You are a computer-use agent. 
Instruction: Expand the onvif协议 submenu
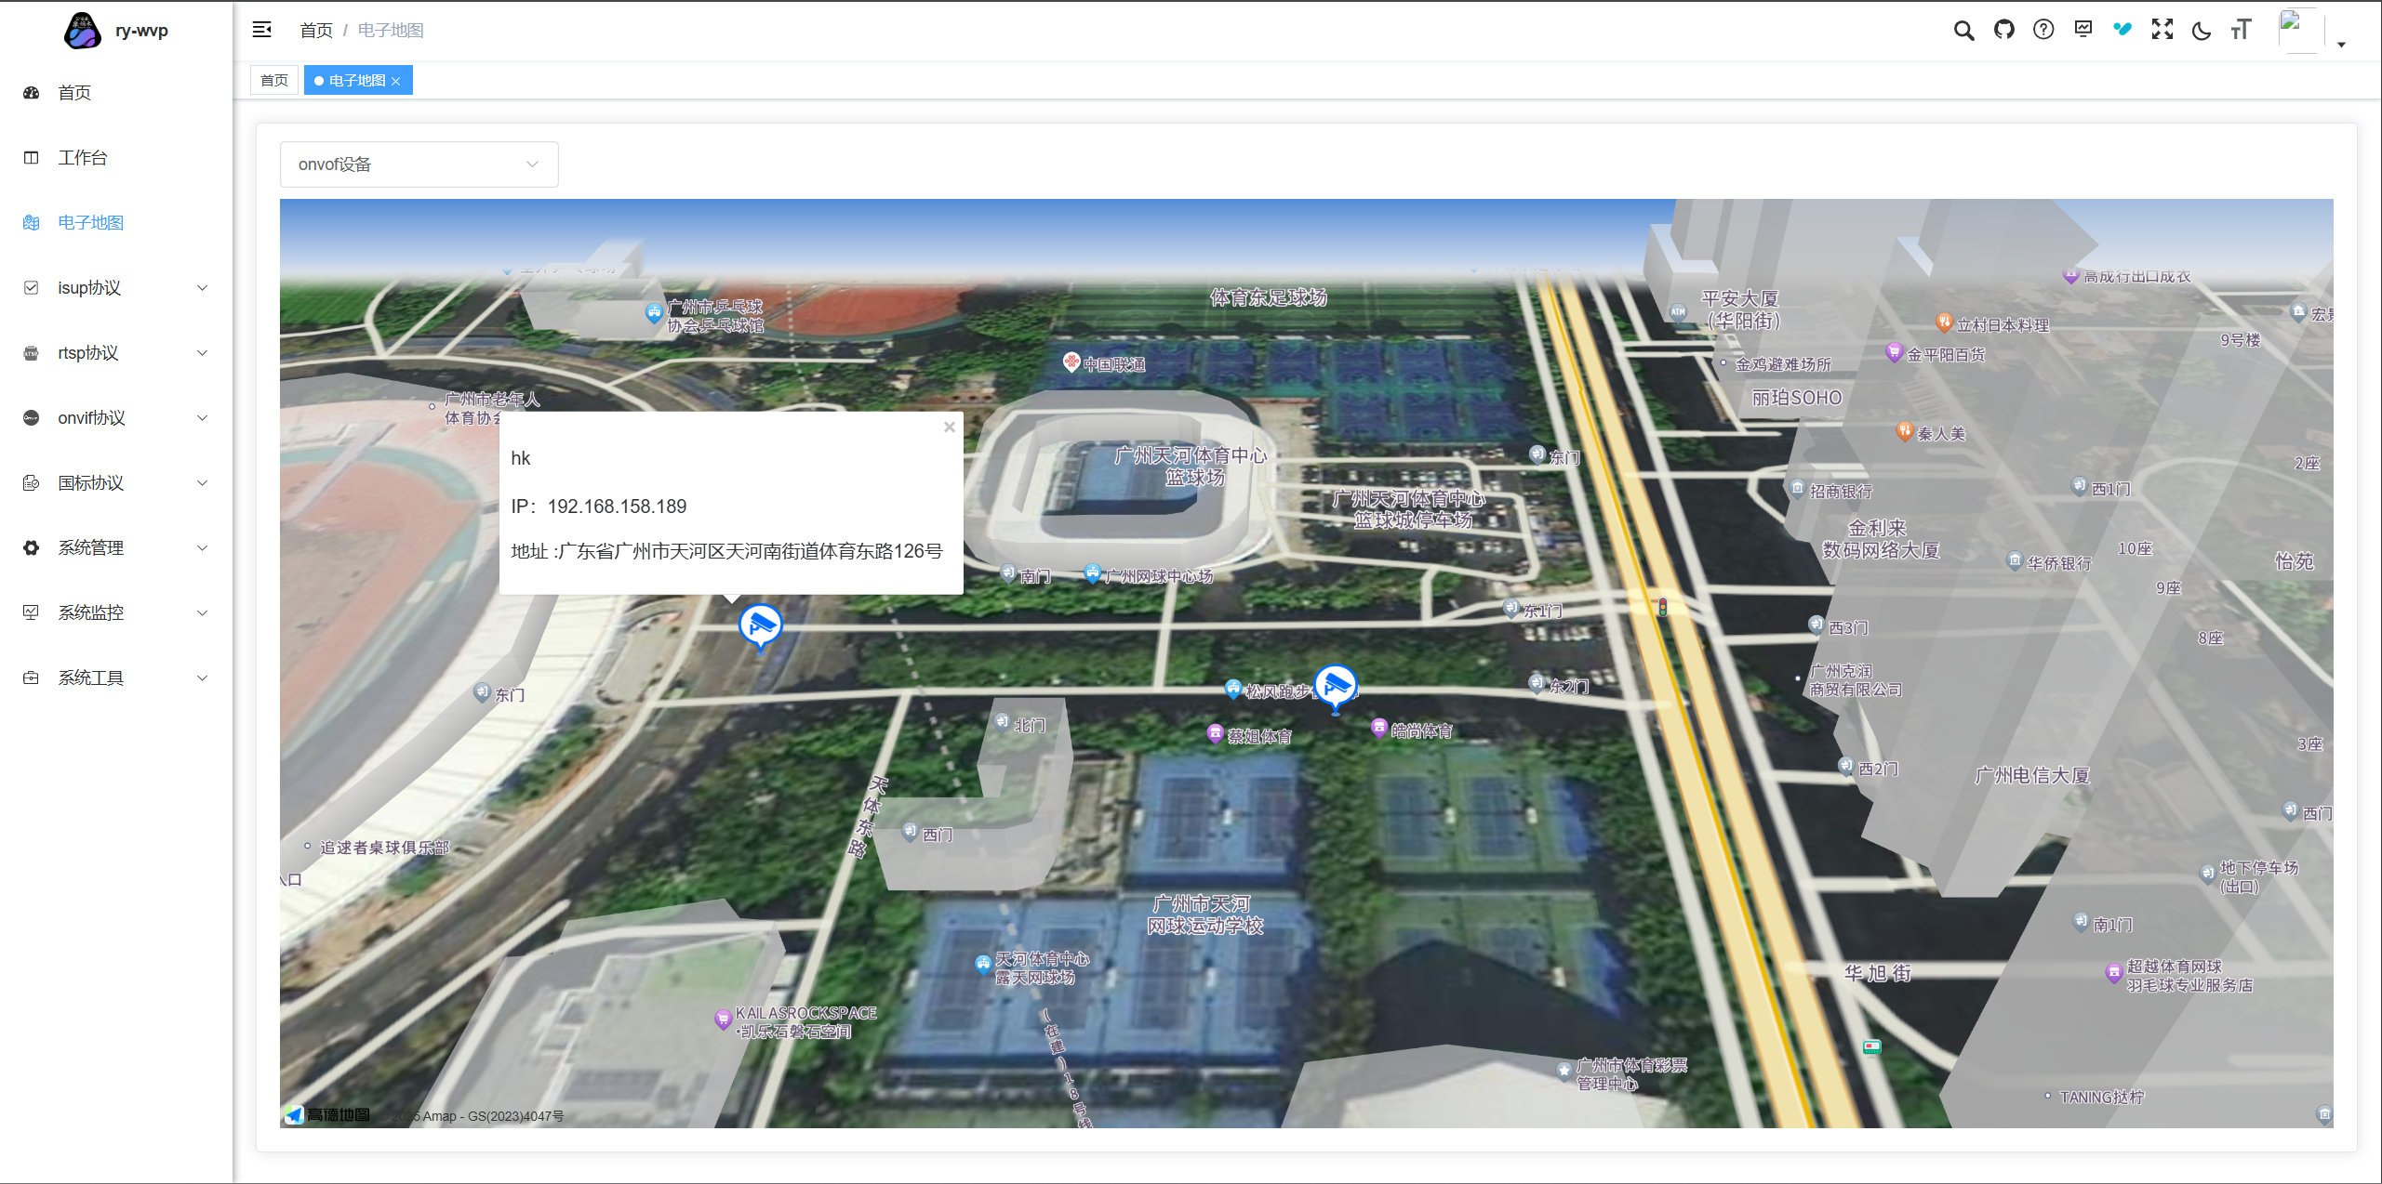(116, 418)
